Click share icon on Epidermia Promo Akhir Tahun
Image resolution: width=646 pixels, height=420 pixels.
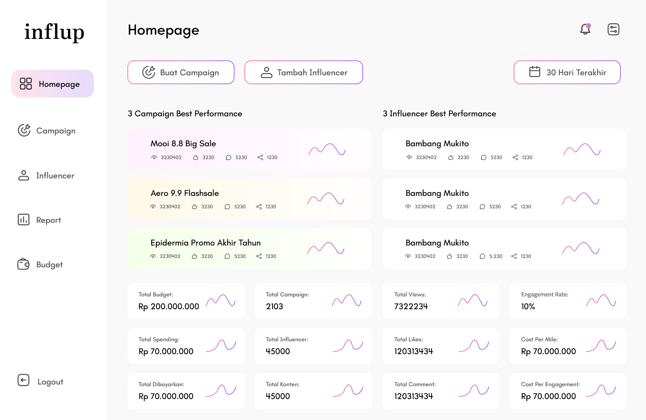coord(259,256)
